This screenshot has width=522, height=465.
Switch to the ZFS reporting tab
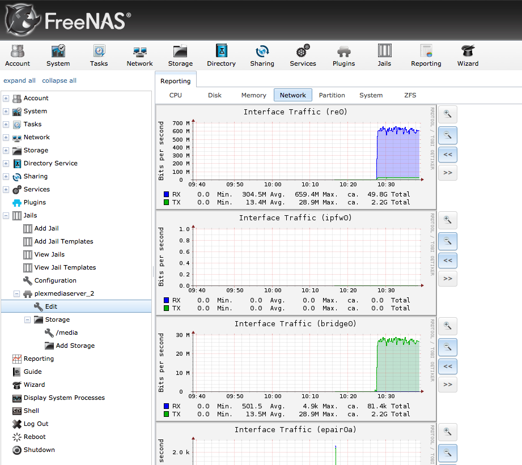pyautogui.click(x=410, y=95)
